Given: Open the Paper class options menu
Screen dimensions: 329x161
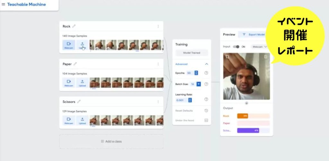Looking at the screenshot, I should click(x=158, y=64).
